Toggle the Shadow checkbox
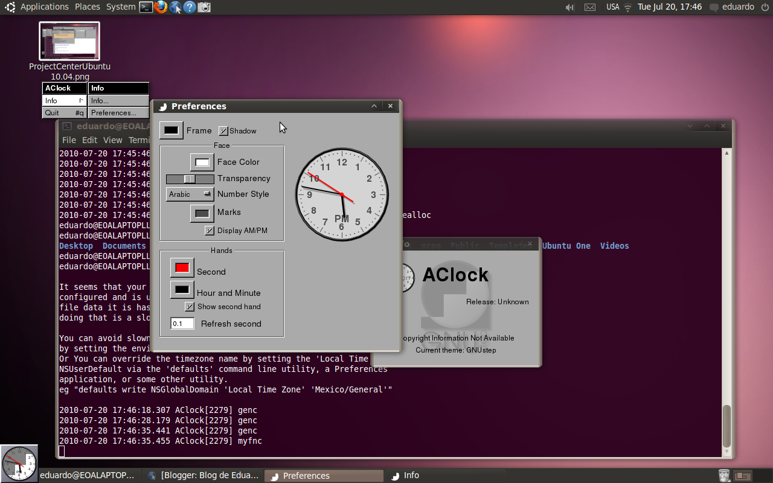 click(223, 130)
